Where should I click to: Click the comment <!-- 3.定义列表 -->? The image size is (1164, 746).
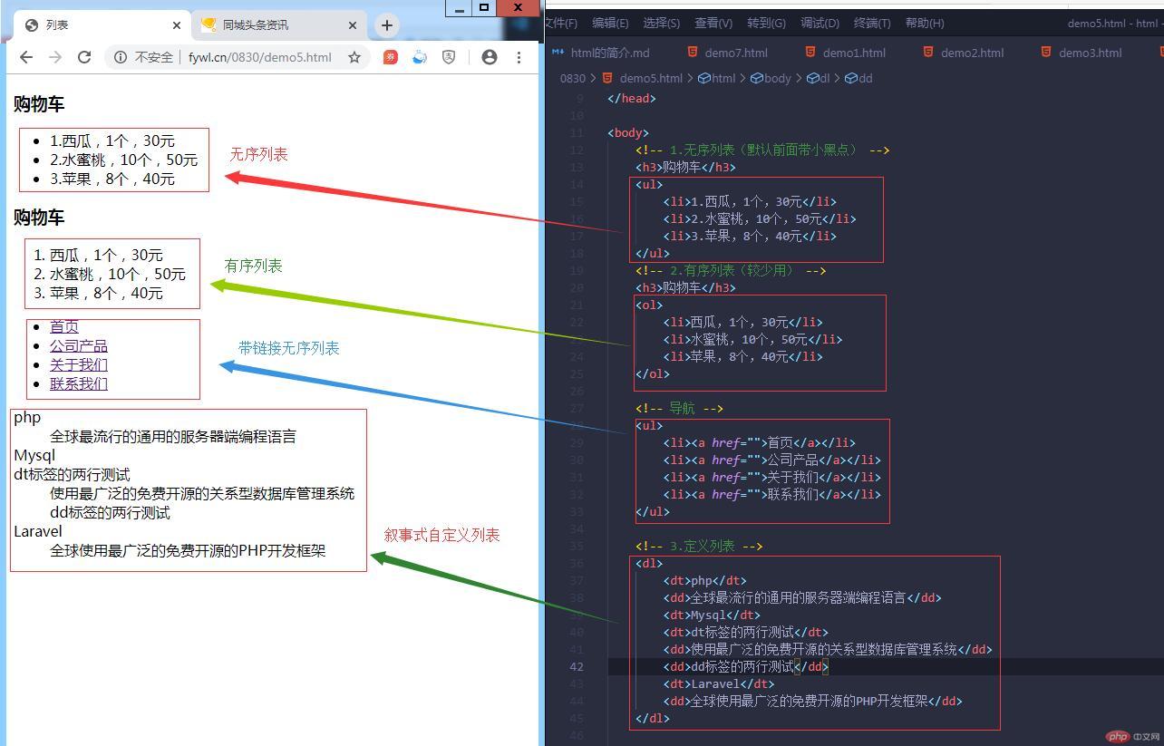[699, 547]
